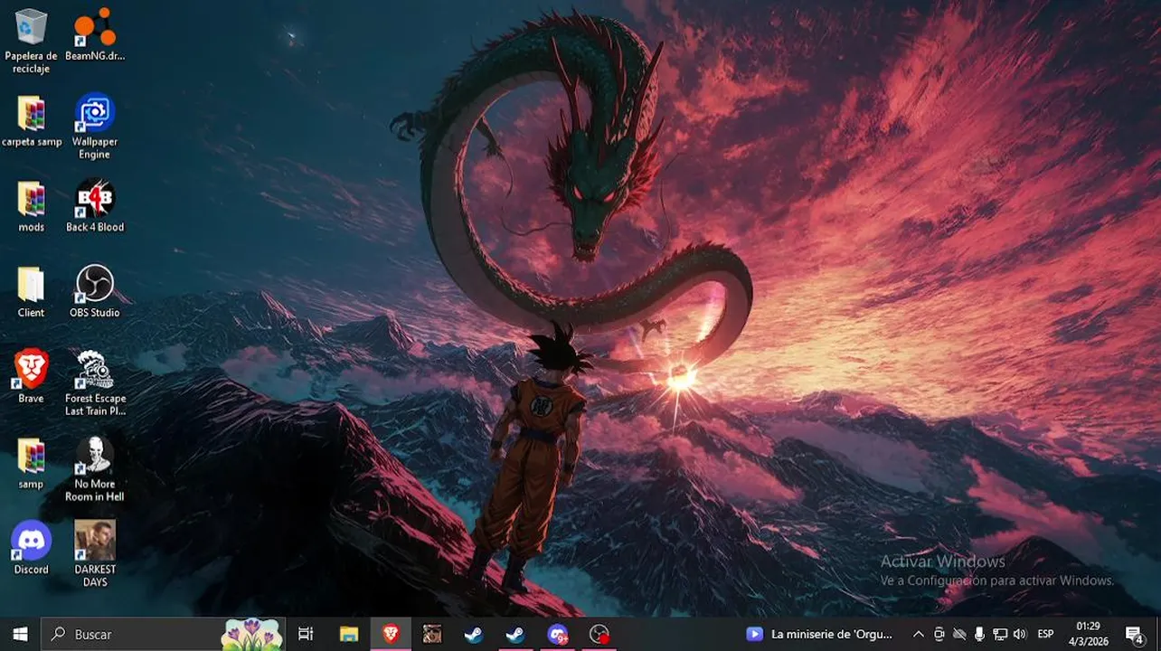Viewport: 1161px width, 651px height.
Task: Click the microphone tray icon
Action: point(979,634)
